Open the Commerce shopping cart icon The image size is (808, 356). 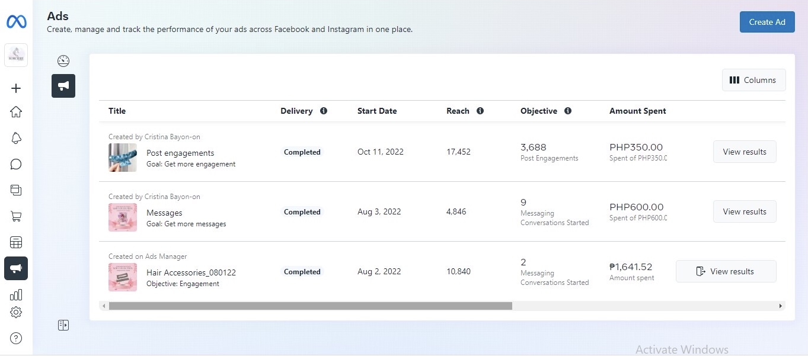click(x=16, y=216)
